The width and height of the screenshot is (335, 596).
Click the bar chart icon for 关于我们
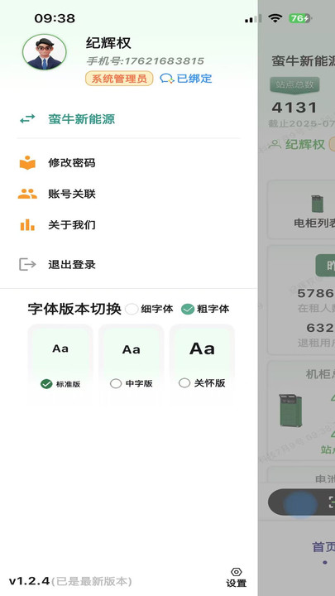point(27,225)
